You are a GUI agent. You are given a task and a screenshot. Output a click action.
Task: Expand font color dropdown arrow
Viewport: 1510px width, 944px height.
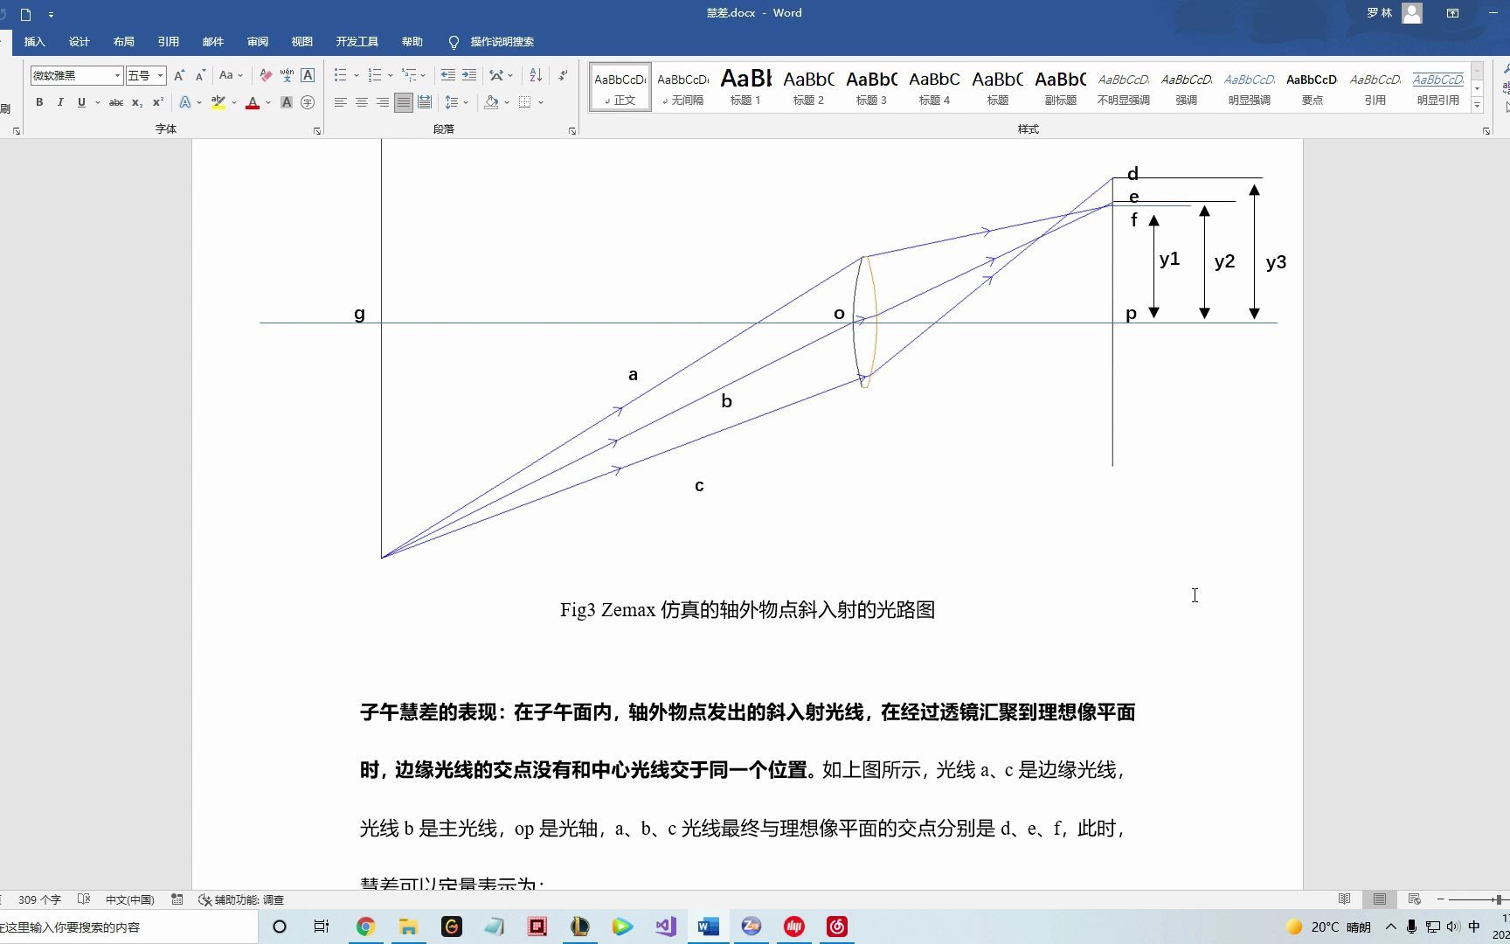point(268,103)
